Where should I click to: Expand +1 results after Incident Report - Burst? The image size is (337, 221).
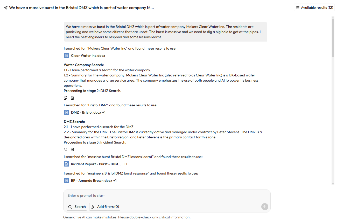pos(125,164)
